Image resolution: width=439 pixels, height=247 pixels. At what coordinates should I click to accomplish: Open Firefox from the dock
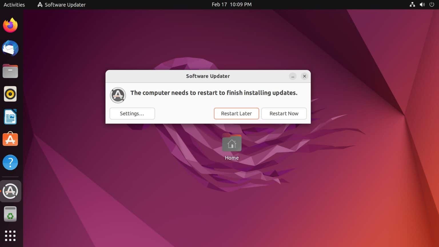pyautogui.click(x=10, y=25)
